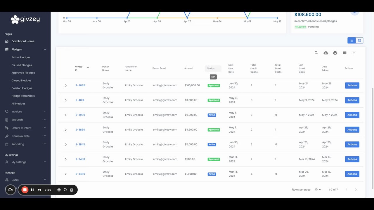
Task: Pause the screen recording
Action: click(x=32, y=190)
